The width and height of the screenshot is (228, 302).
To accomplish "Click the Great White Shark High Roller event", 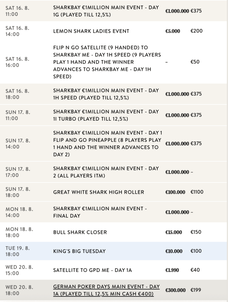I will click(x=99, y=192).
